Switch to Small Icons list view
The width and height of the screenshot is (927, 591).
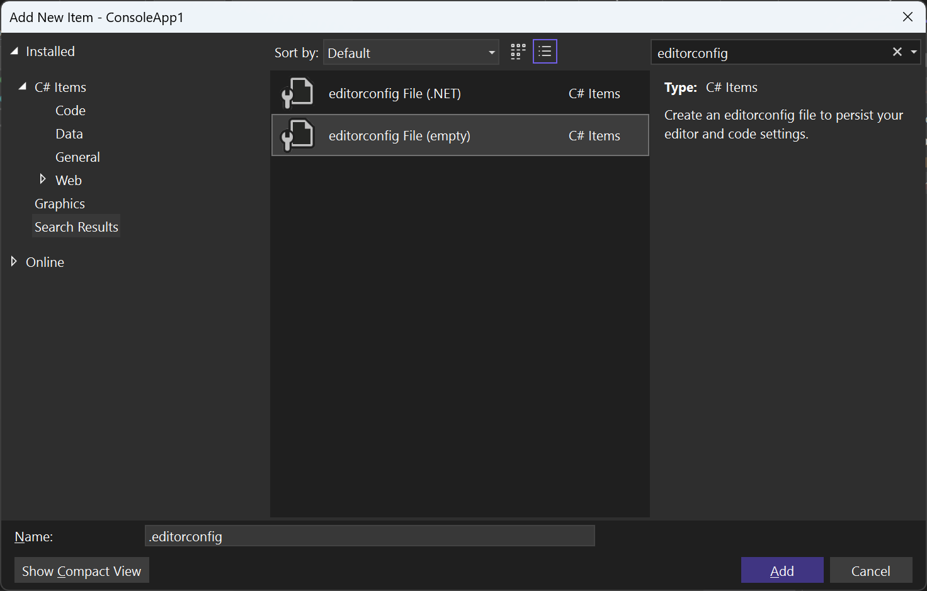pyautogui.click(x=545, y=51)
